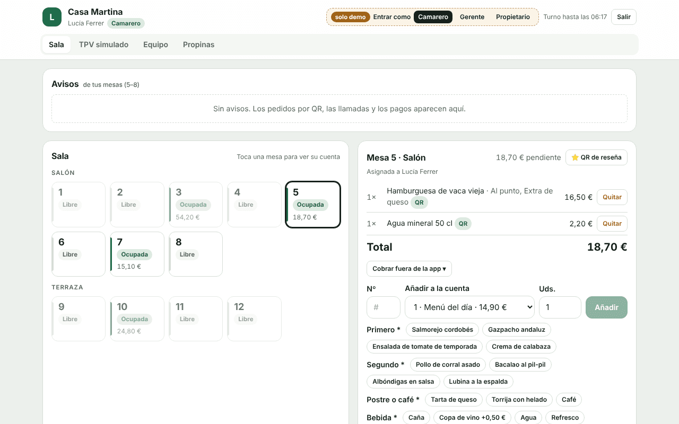Switch demo role to Gerente
Screen dimensions: 679x424
(x=472, y=17)
